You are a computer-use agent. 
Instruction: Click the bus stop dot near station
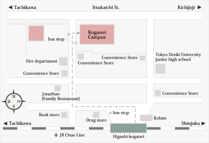[x=110, y=113]
